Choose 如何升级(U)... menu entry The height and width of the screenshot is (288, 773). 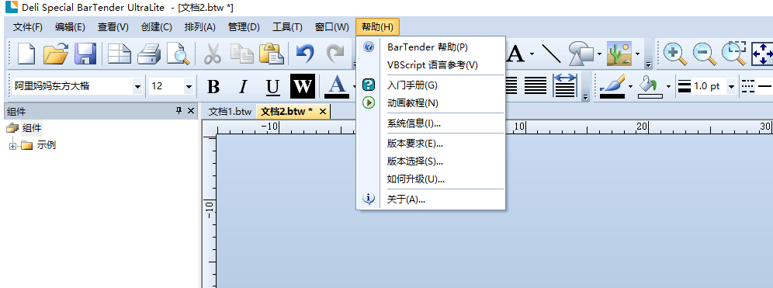coord(431,179)
